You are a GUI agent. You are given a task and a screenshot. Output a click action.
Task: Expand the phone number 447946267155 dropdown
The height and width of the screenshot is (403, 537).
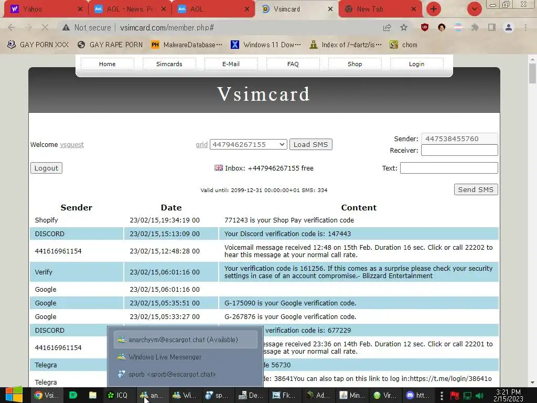tap(248, 144)
